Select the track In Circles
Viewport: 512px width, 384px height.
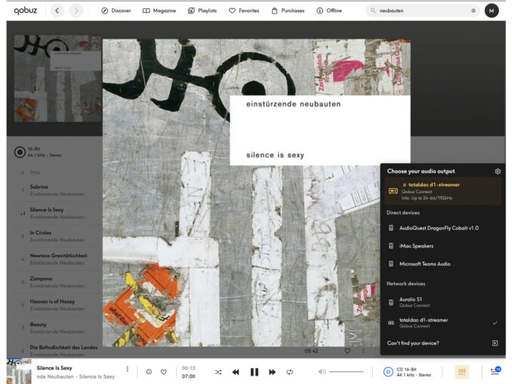pyautogui.click(x=41, y=232)
